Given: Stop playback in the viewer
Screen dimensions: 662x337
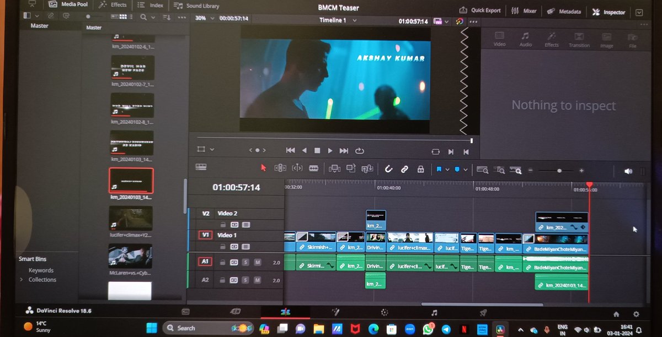Looking at the screenshot, I should click(x=317, y=150).
